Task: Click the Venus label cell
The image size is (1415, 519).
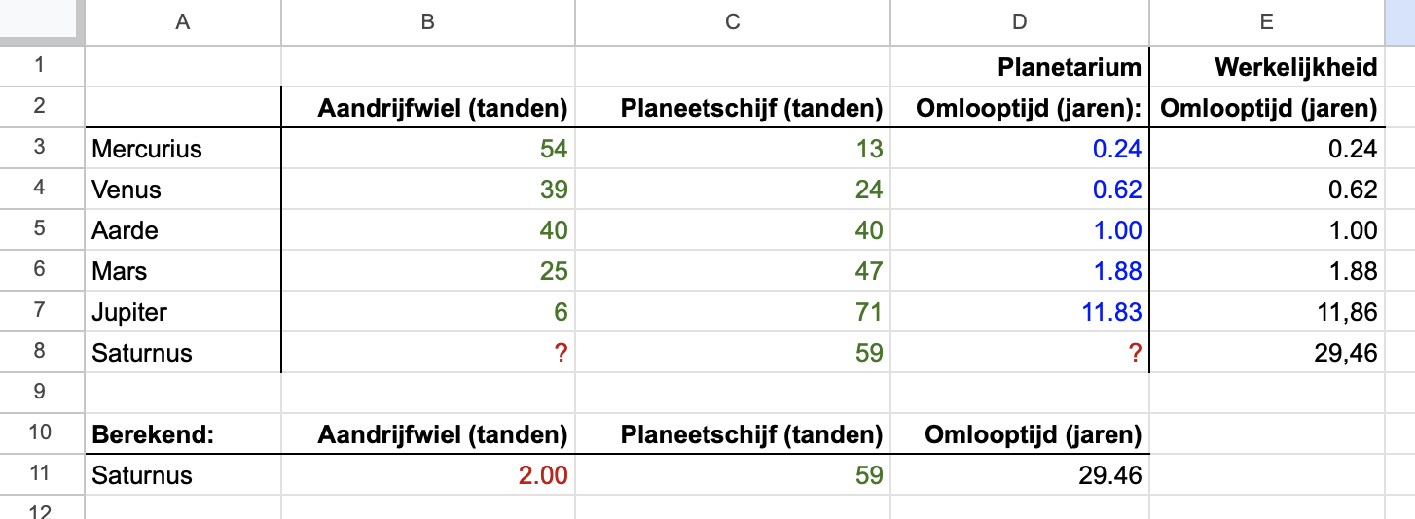Action: (x=182, y=190)
